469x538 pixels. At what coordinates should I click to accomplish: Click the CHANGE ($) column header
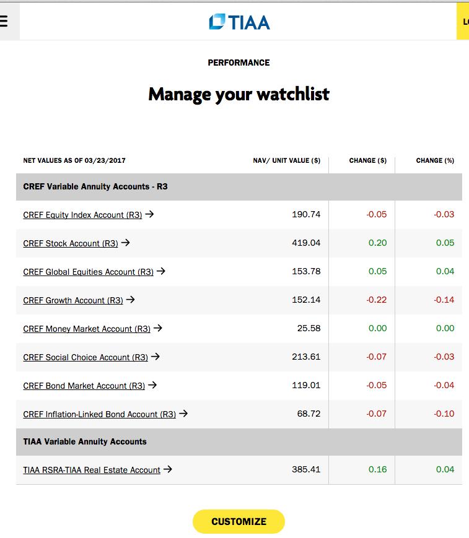point(368,160)
